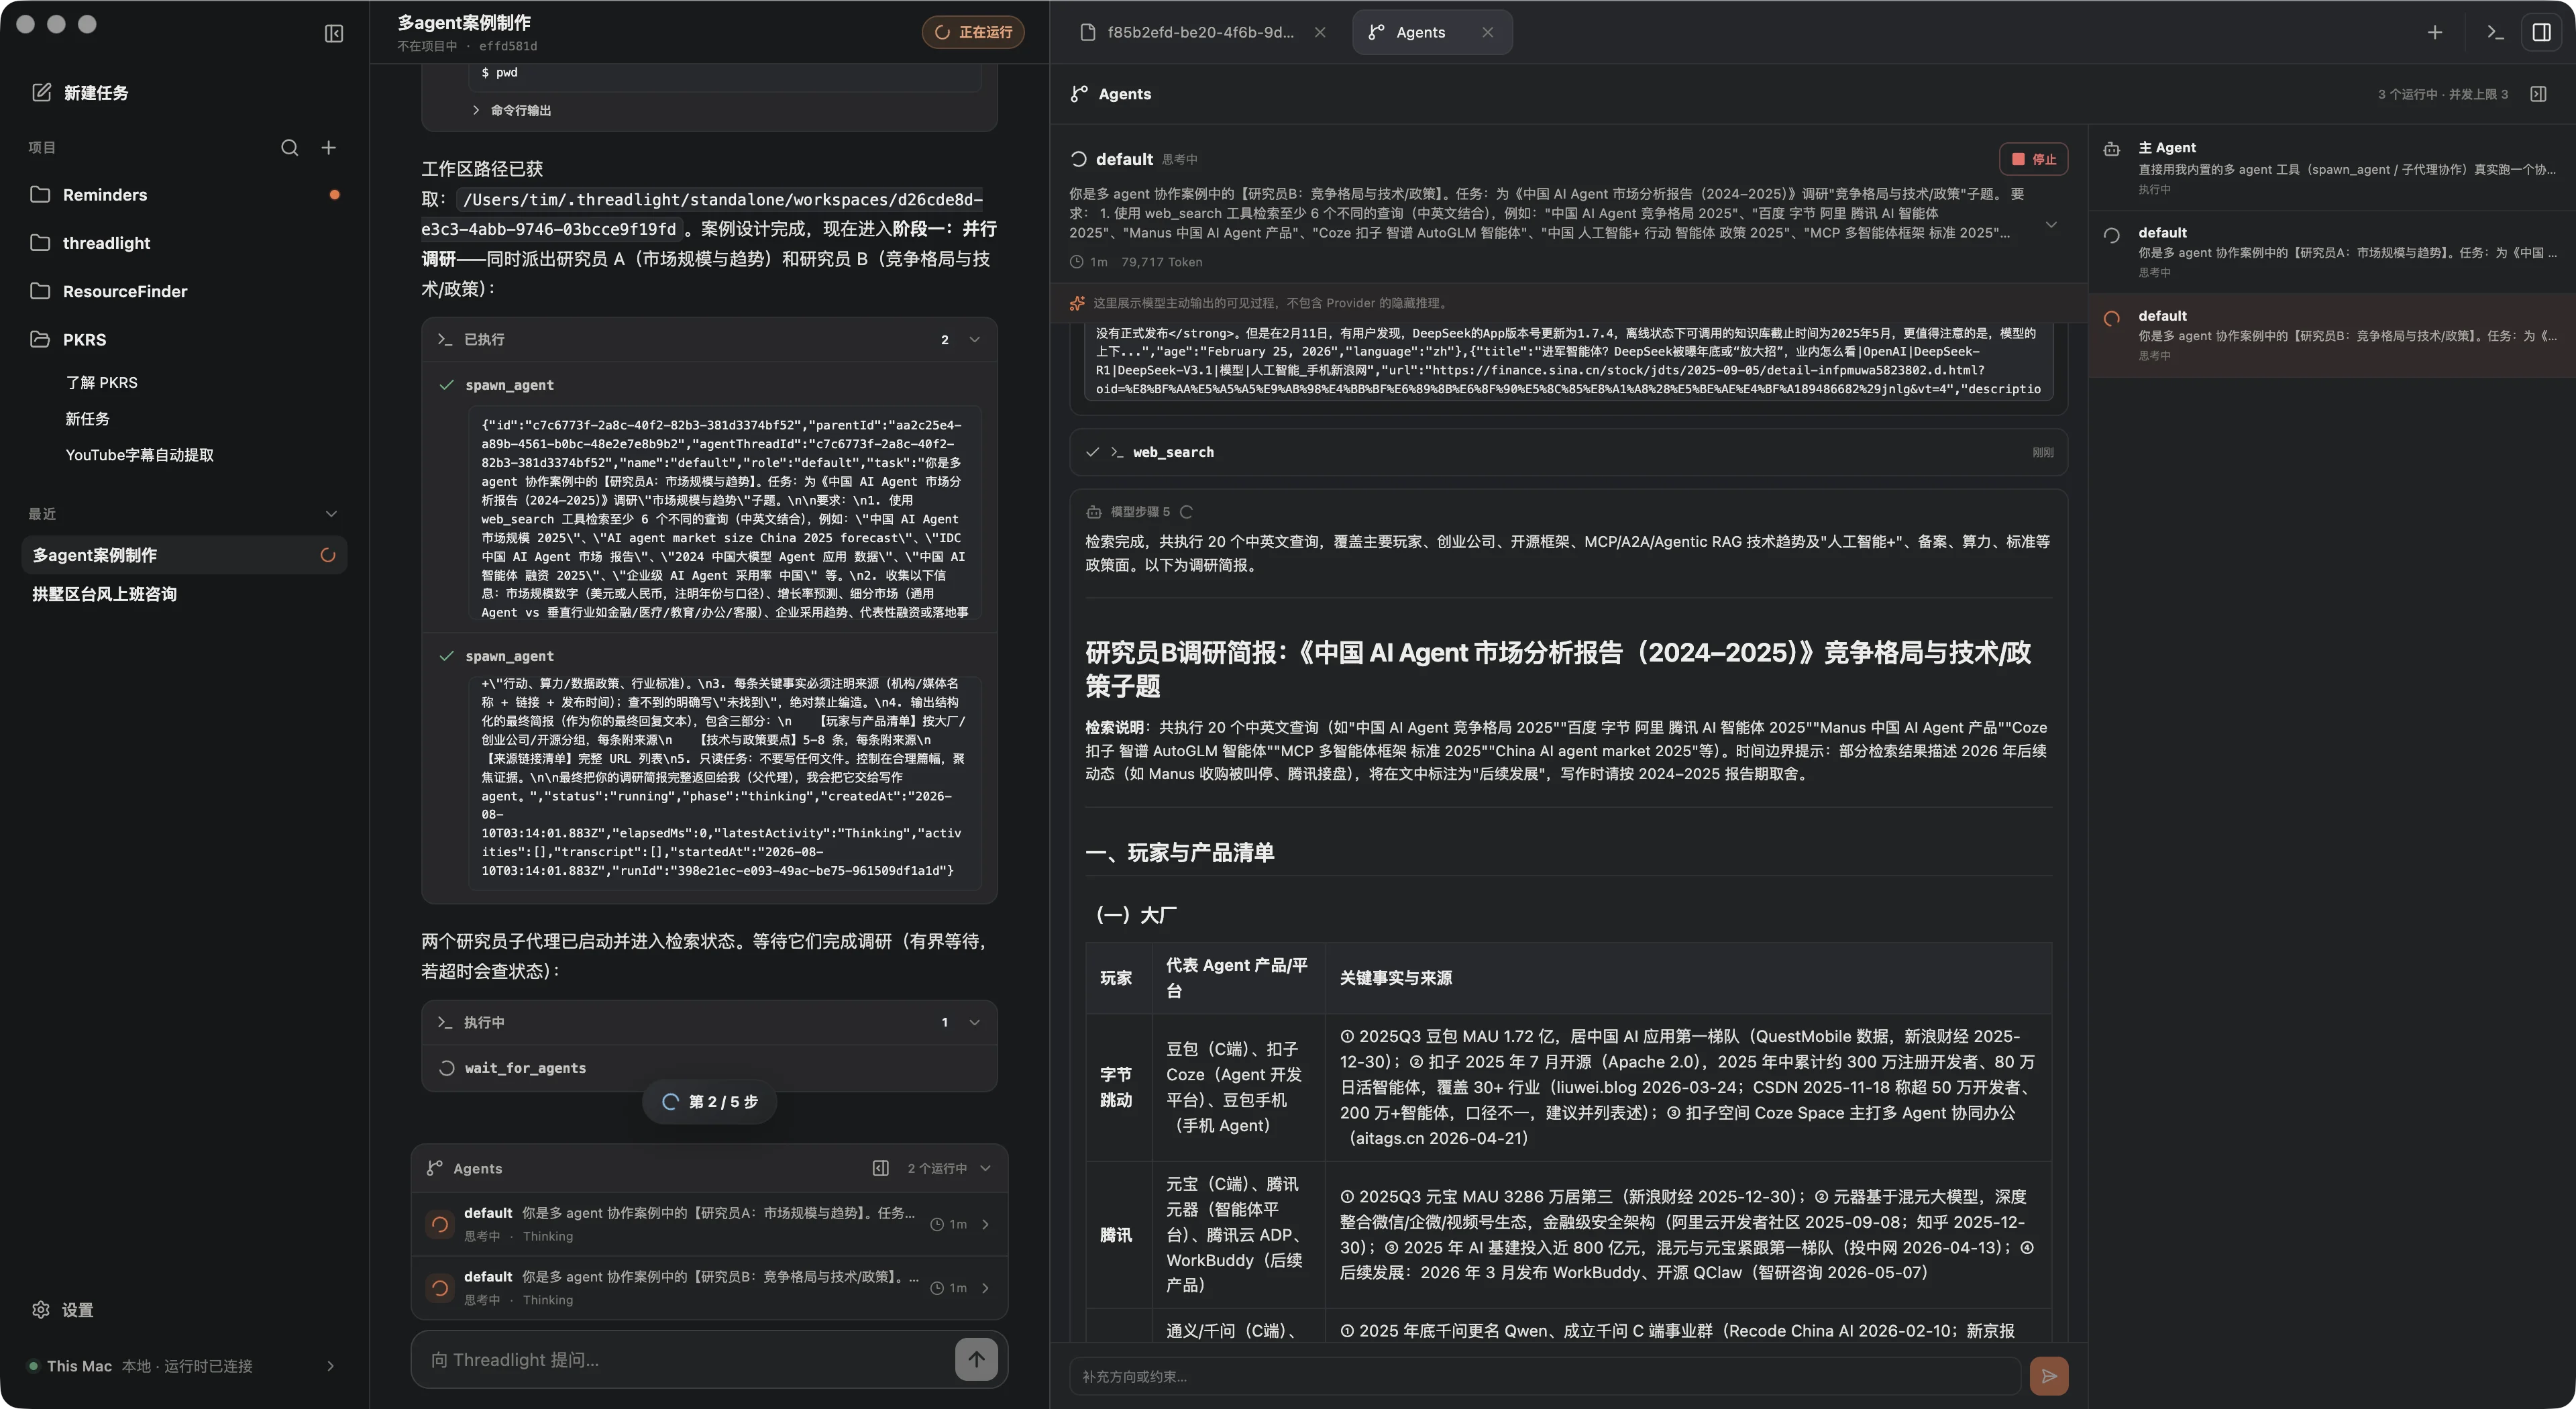This screenshot has height=1409, width=2576.
Task: Collapse the 最近 section chevron
Action: point(331,514)
